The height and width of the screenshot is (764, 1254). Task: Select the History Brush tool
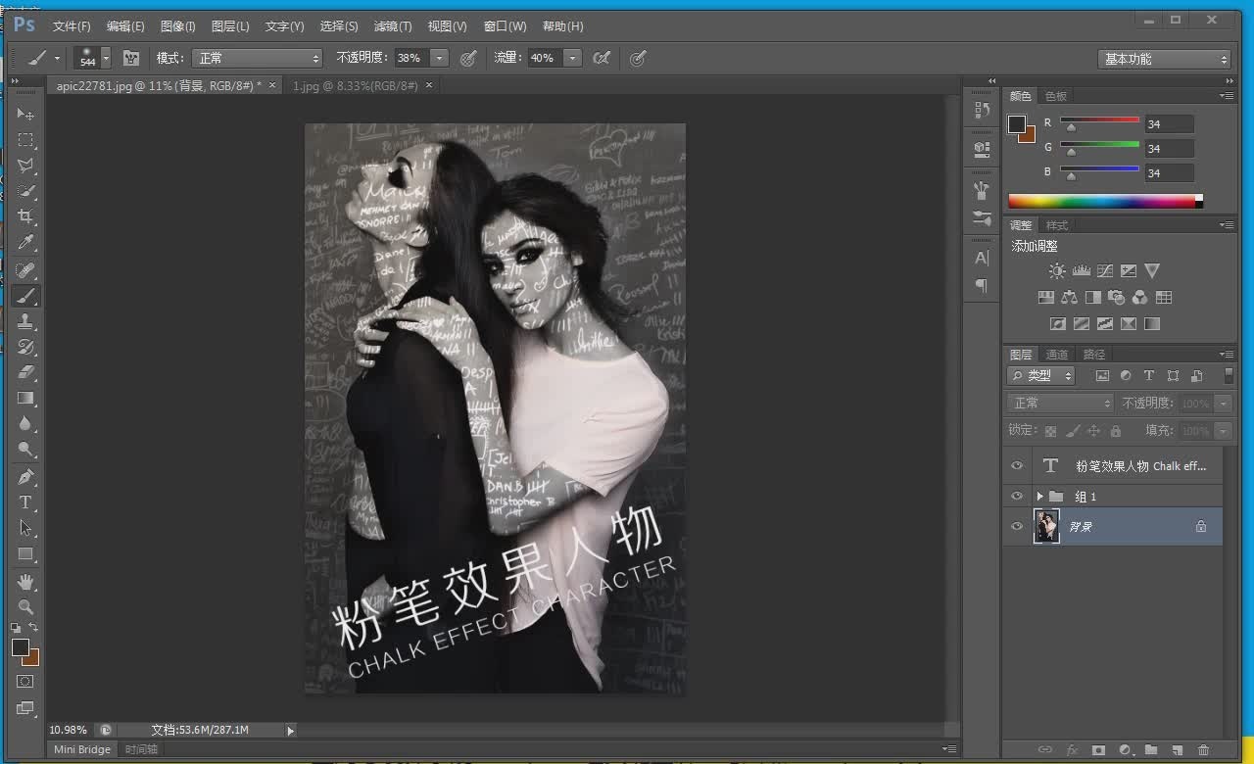25,347
